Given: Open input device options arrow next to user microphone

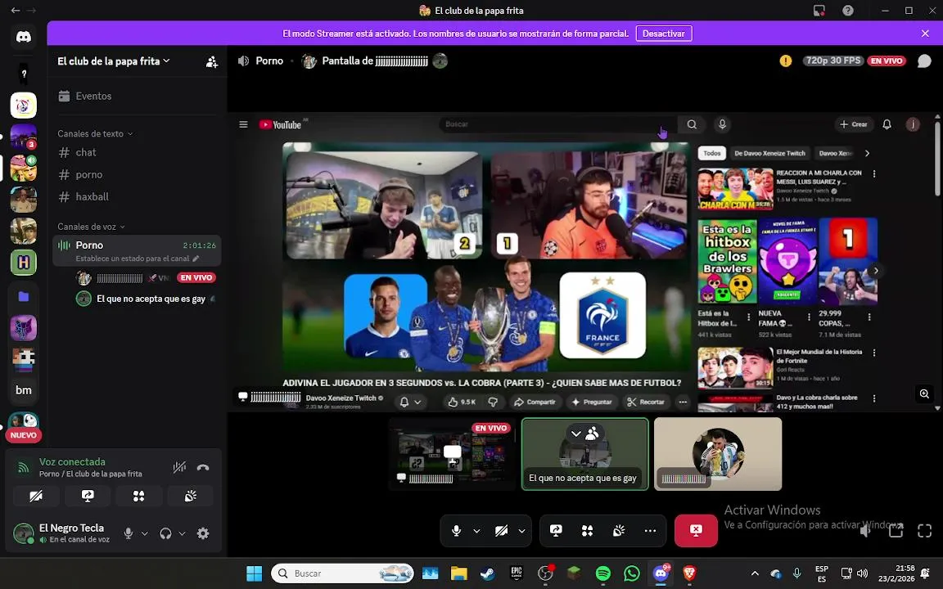Looking at the screenshot, I should point(144,533).
